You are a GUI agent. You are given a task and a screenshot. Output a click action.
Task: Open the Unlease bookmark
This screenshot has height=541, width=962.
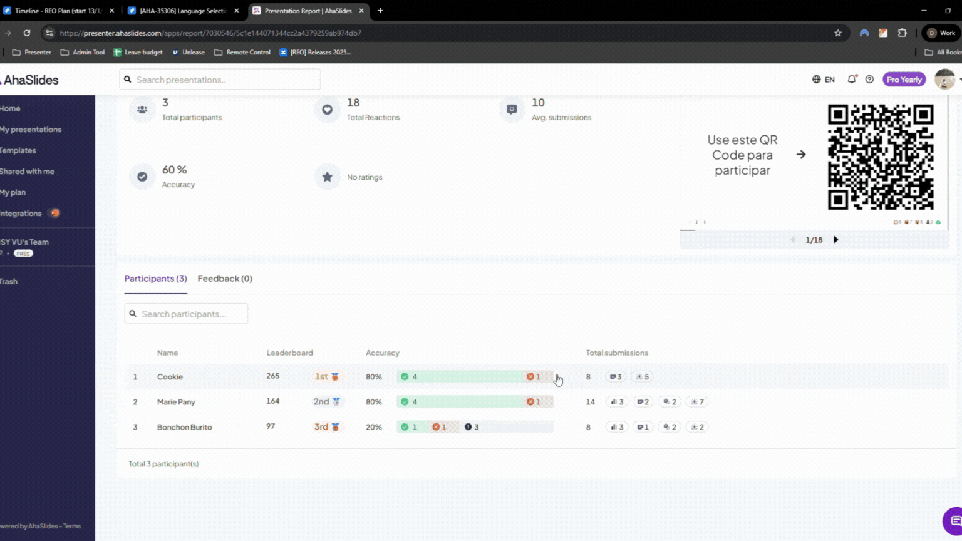[x=189, y=53]
